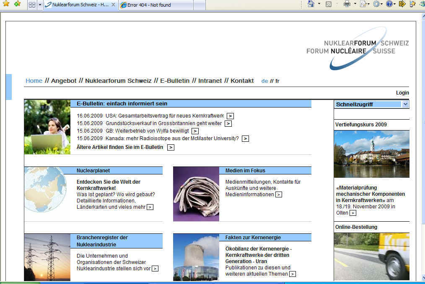The image size is (425, 284).
Task: Click the arrow beside GB Weiterbetrieb von Wylfa
Action: point(195,131)
